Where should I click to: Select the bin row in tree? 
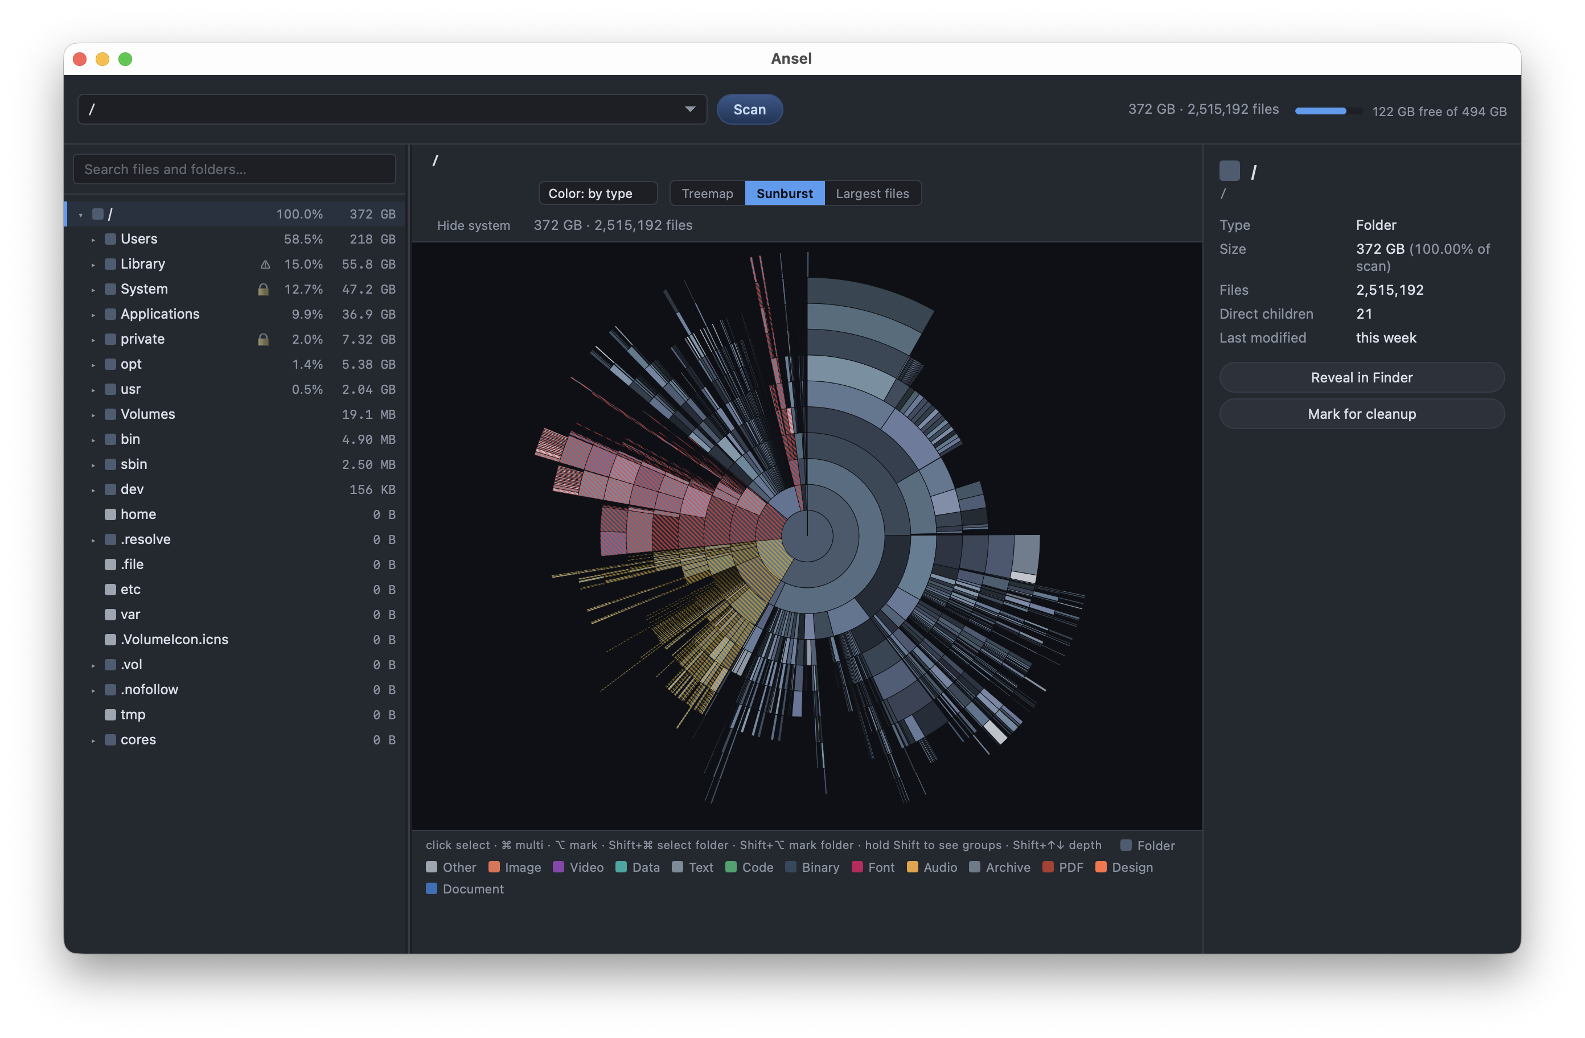pos(235,439)
